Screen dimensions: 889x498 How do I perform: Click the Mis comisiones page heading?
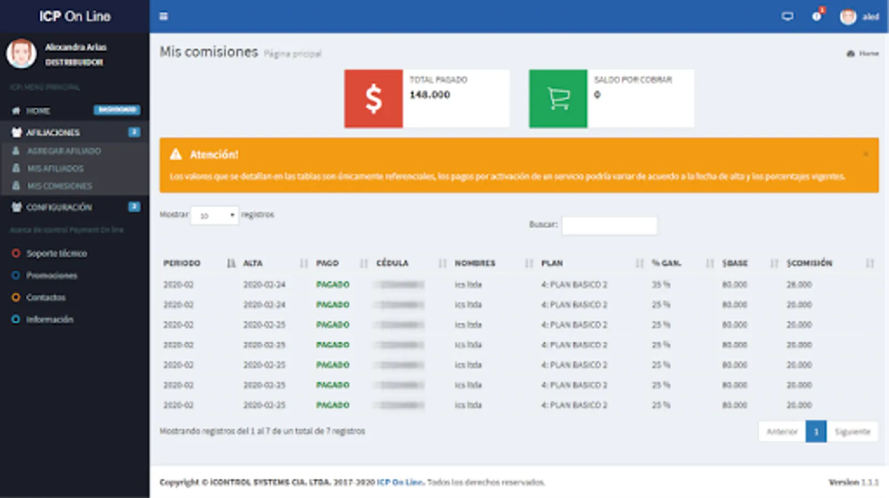point(209,52)
